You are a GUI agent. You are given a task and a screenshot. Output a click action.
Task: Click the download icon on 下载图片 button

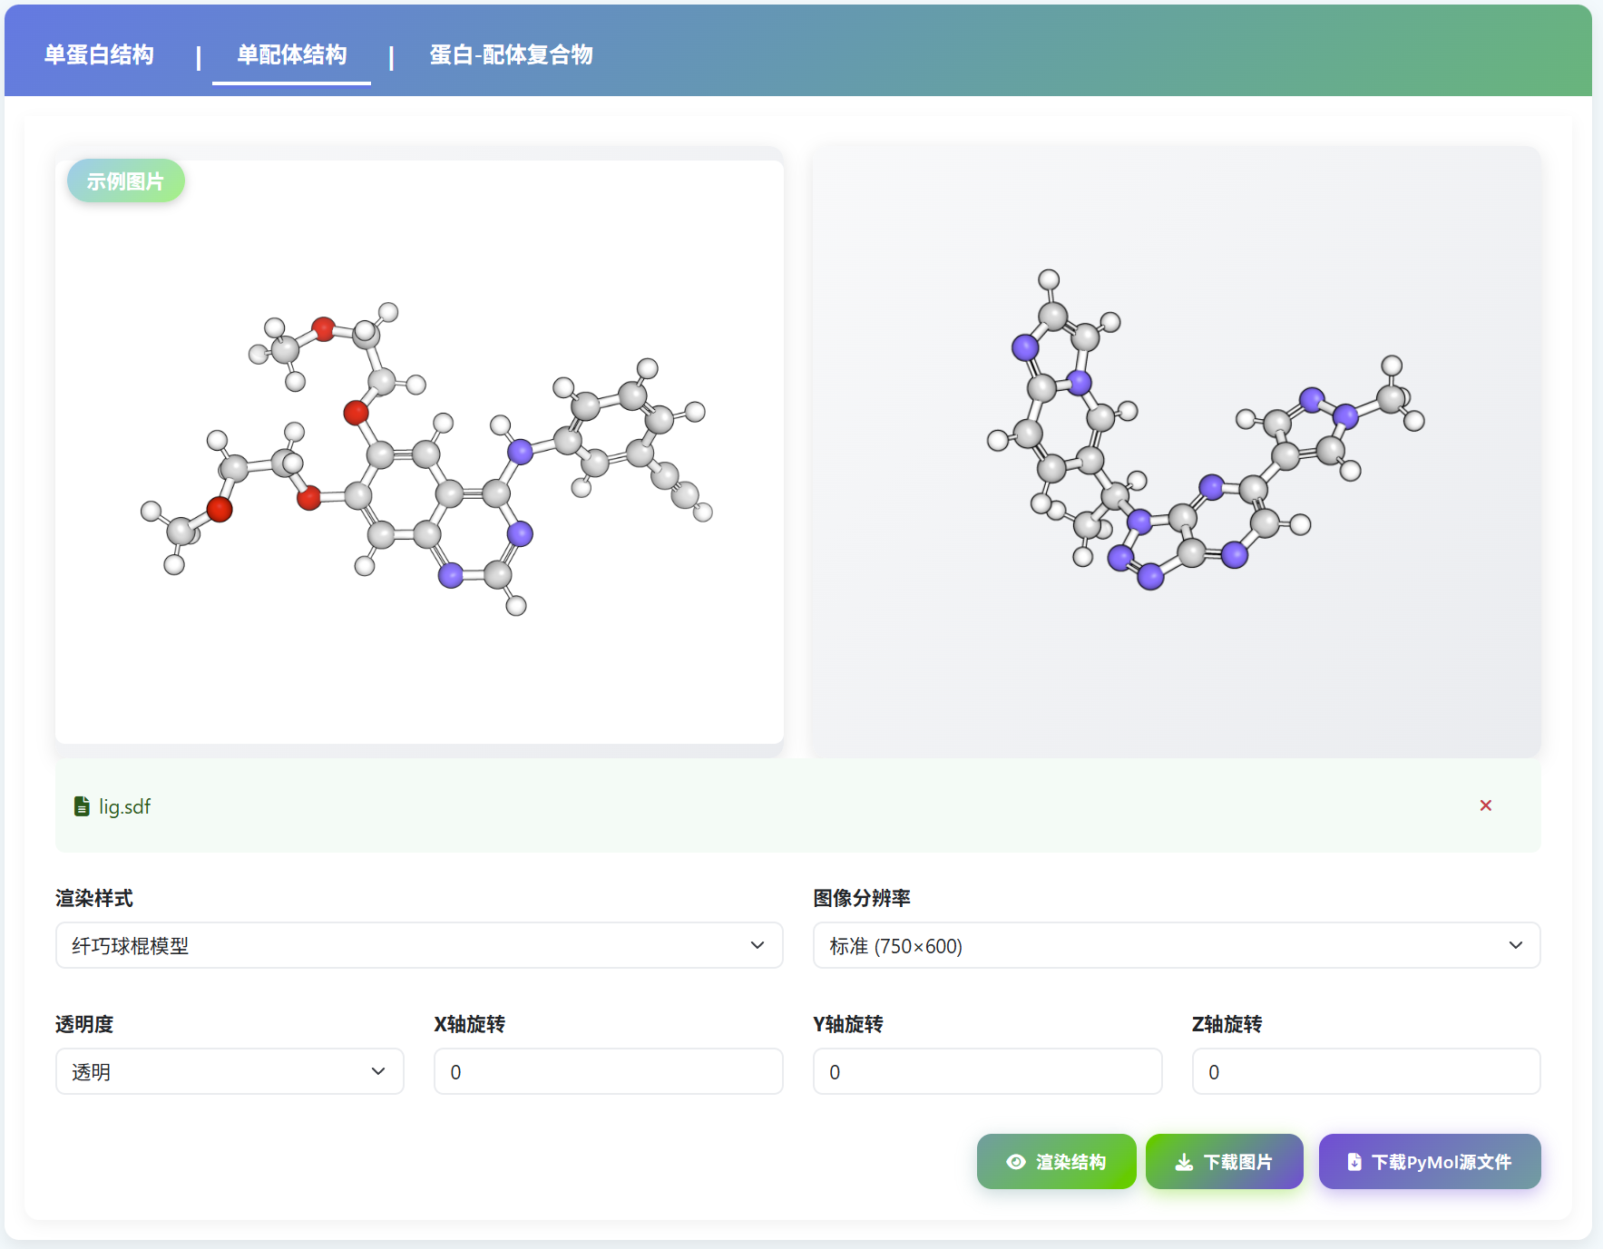pos(1184,1161)
